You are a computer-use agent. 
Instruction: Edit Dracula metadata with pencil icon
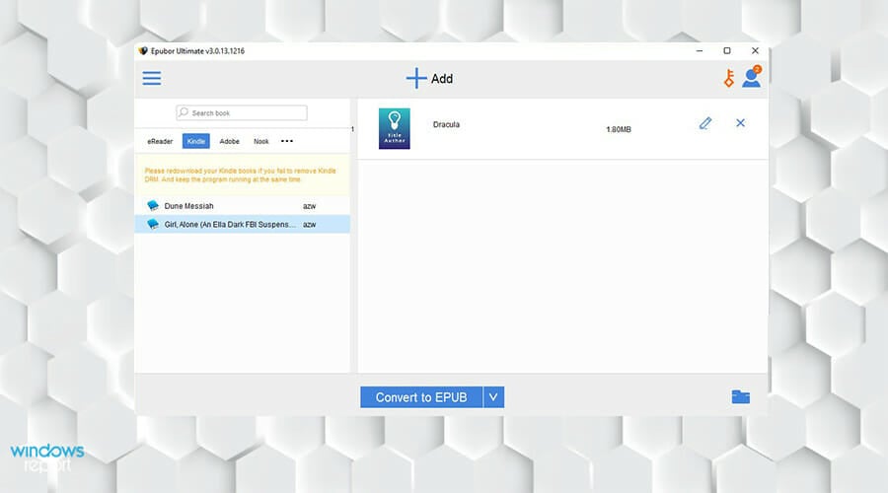(x=705, y=123)
